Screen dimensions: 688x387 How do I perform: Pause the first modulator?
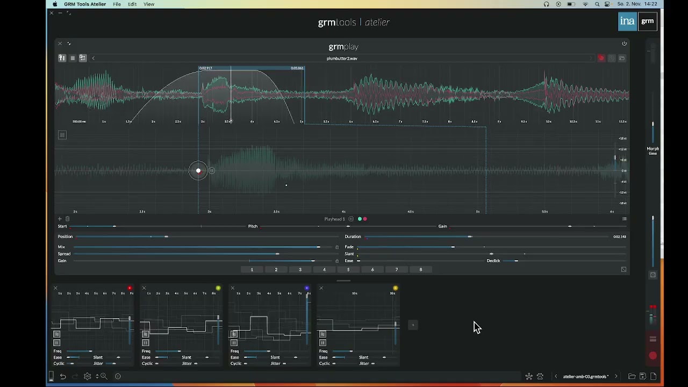(56, 343)
